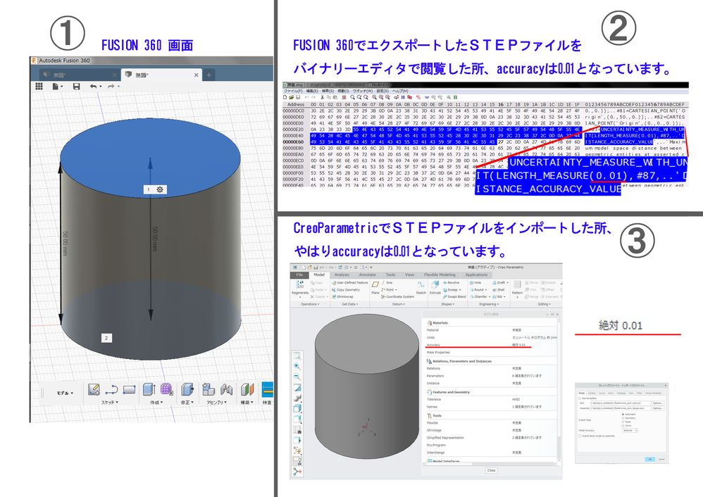
Task: Switch to the Flexible Modeling tab
Action: [440, 275]
